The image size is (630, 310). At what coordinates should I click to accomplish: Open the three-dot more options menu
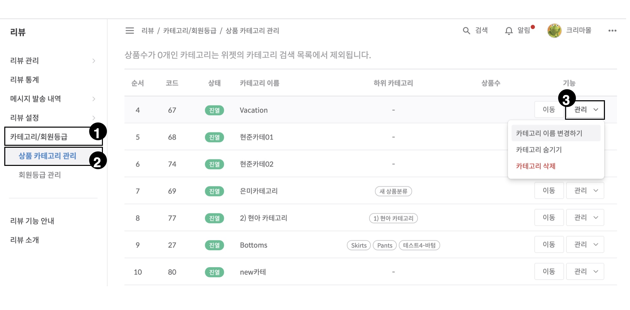coord(612,31)
